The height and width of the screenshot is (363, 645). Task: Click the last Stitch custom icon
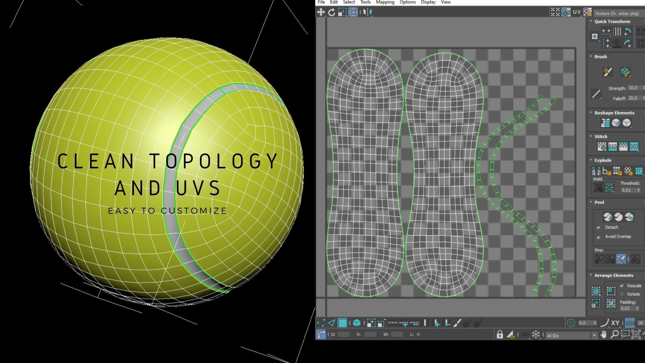(634, 147)
